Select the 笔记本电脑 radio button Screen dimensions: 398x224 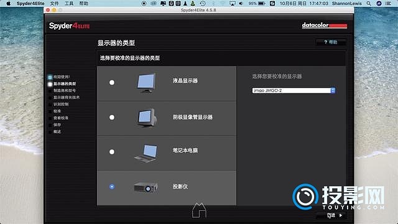point(112,152)
